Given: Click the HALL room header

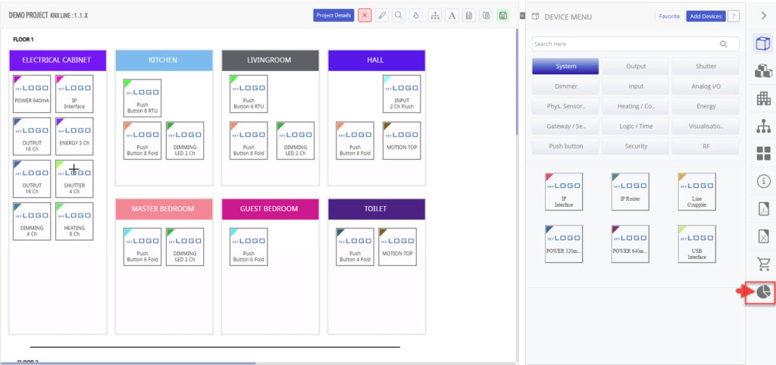Looking at the screenshot, I should (377, 61).
